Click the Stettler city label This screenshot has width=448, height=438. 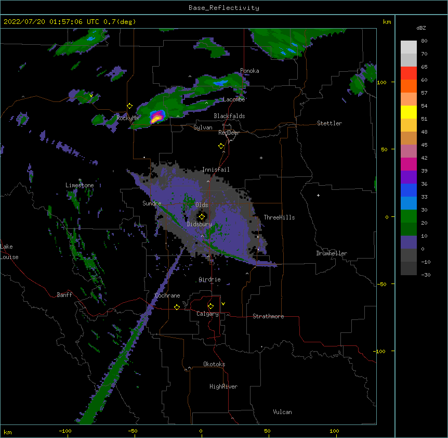click(x=330, y=123)
